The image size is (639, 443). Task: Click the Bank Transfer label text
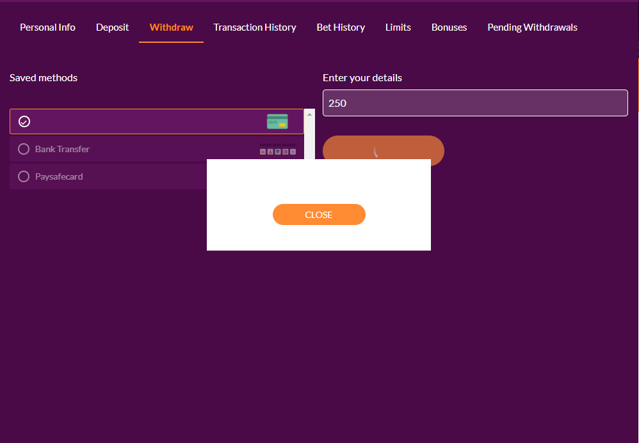tap(62, 149)
